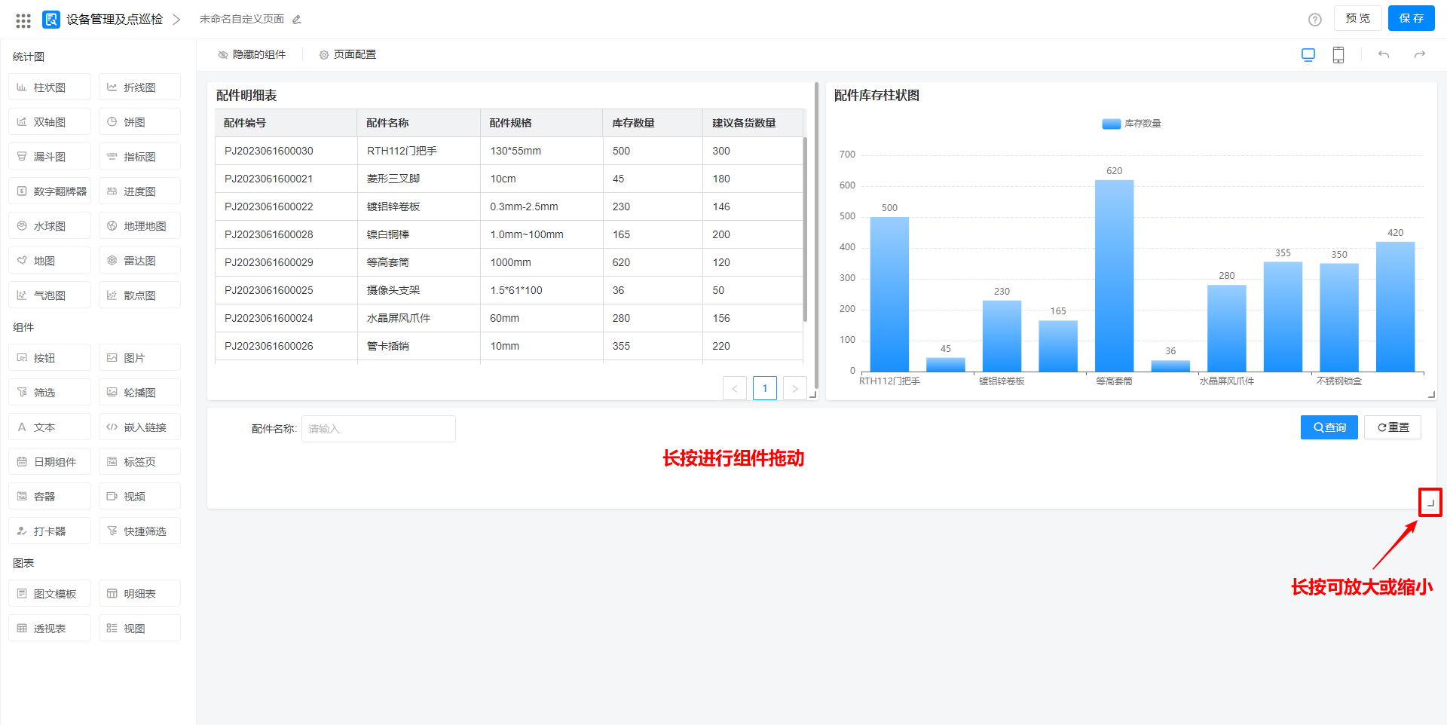This screenshot has width=1447, height=725.
Task: Go to next table page
Action: (x=794, y=389)
